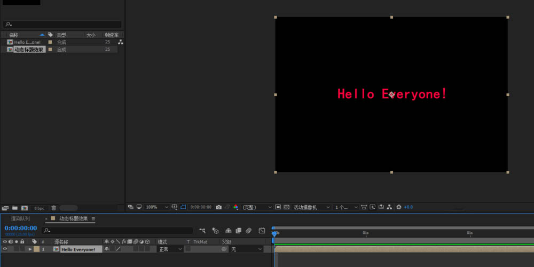The height and width of the screenshot is (267, 534).
Task: Open the blending mode dropdown showing 正常
Action: [x=170, y=249]
